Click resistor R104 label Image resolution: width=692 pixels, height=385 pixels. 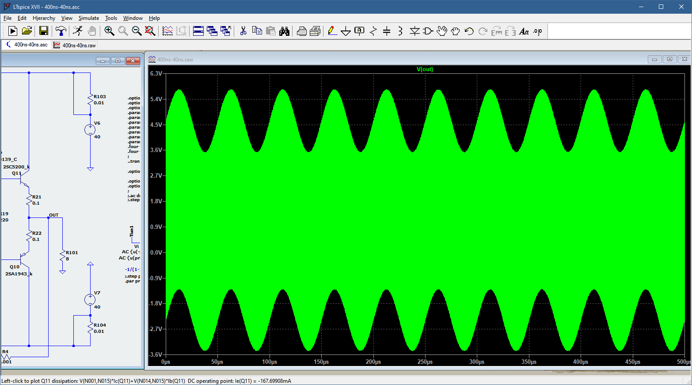[100, 325]
